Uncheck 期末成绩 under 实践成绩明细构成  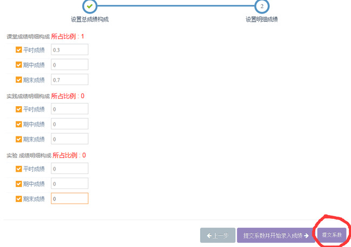pos(19,139)
